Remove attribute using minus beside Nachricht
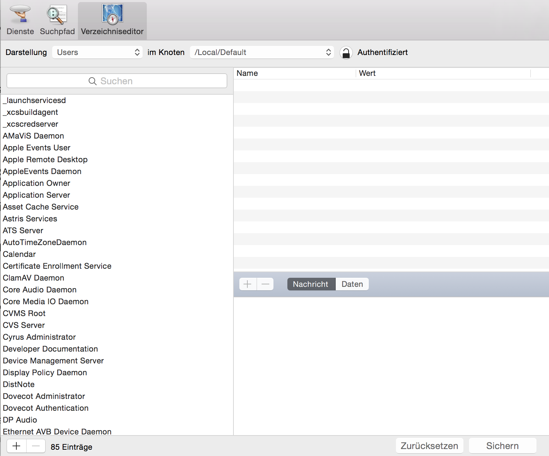 265,284
